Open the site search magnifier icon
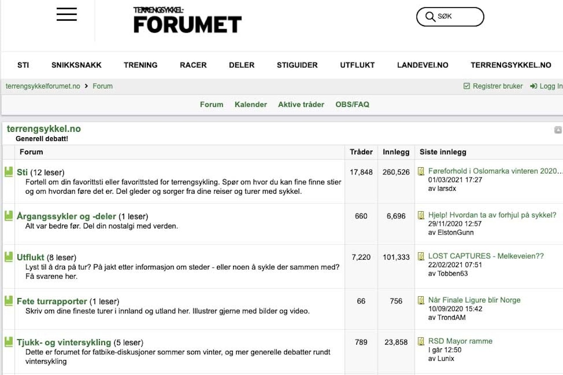 pos(430,17)
